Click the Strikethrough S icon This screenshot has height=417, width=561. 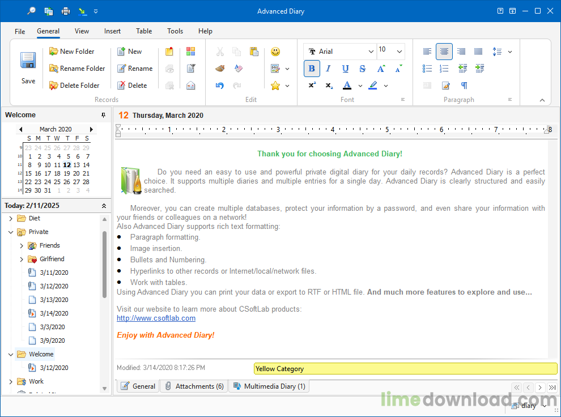363,69
